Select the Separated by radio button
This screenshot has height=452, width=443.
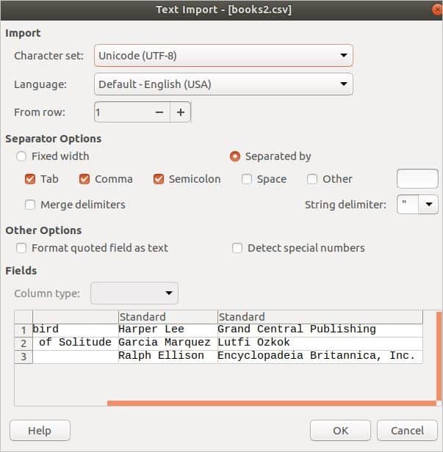click(235, 156)
